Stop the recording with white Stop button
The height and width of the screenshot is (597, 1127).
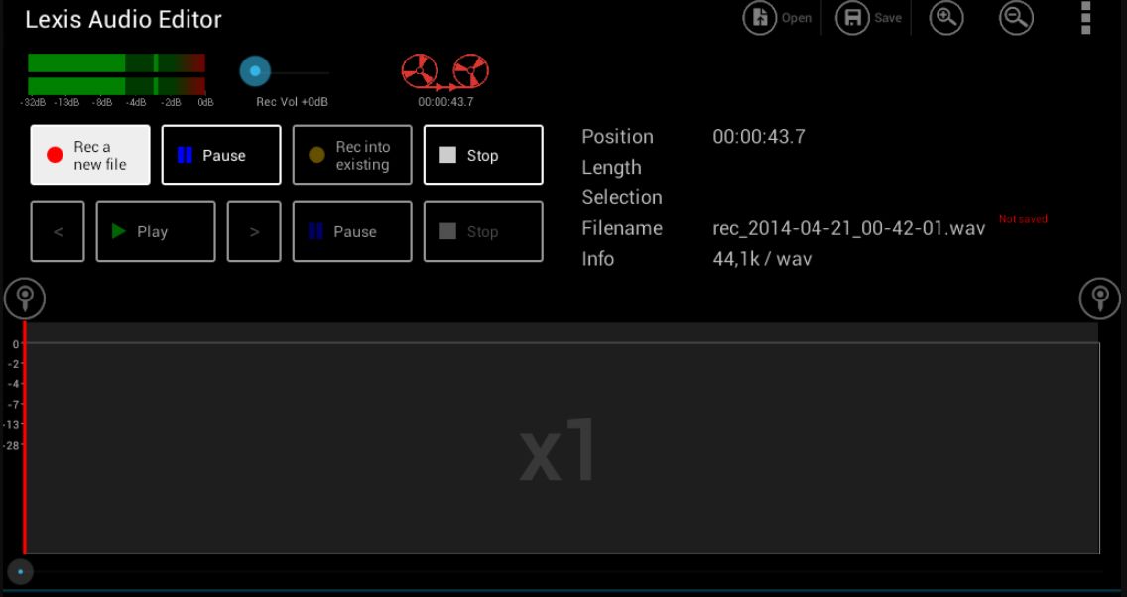[483, 155]
